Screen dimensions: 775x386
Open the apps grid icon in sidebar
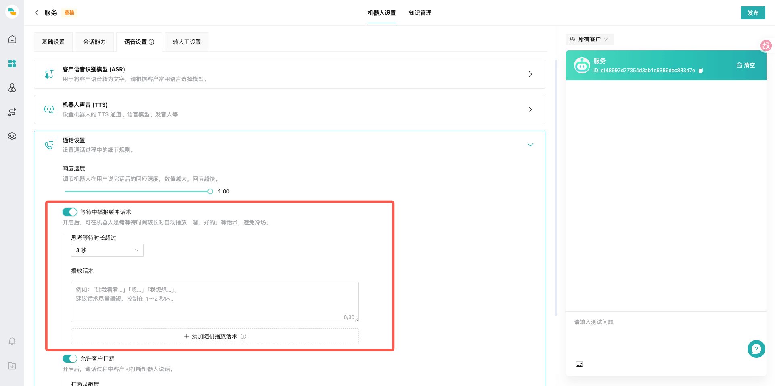pyautogui.click(x=12, y=64)
